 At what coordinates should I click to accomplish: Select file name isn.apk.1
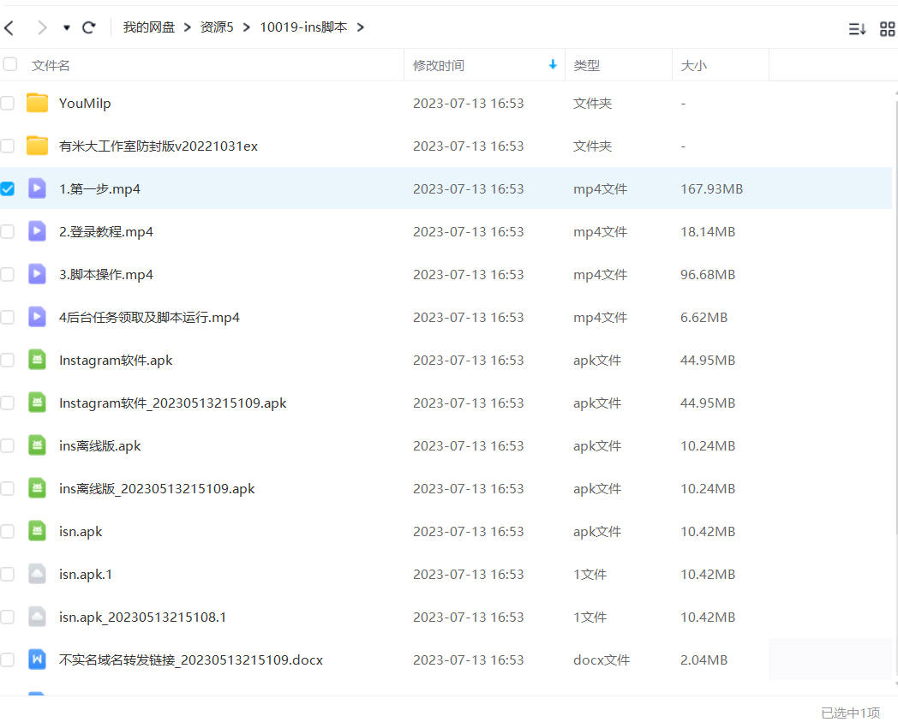86,575
